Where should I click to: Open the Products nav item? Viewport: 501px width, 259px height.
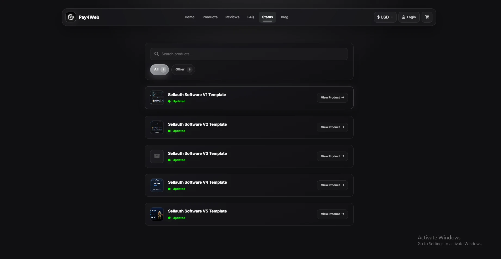point(210,17)
